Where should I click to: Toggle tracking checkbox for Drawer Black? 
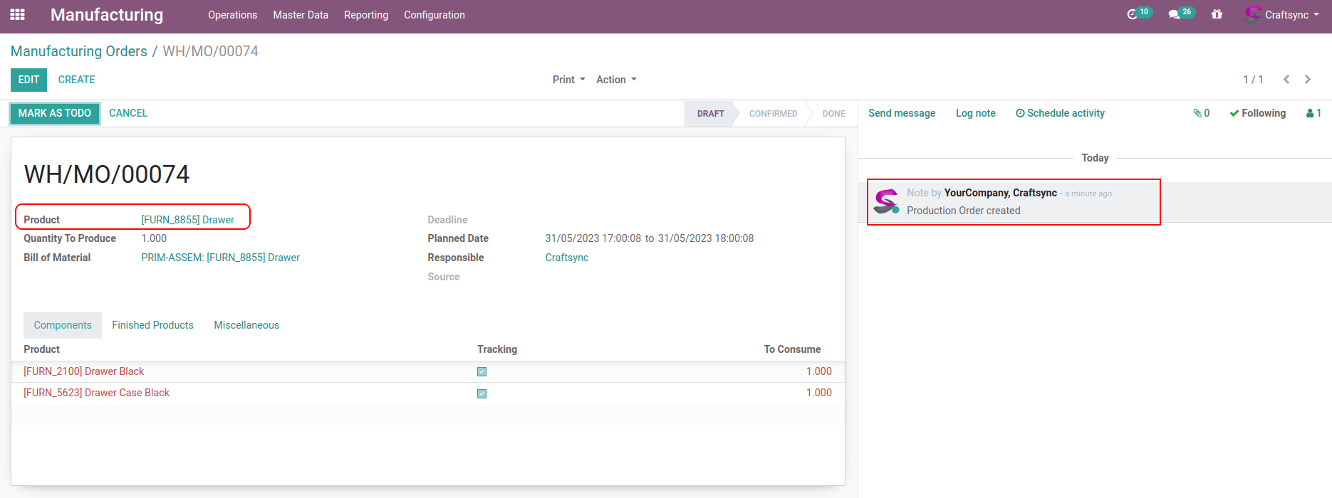click(x=482, y=371)
